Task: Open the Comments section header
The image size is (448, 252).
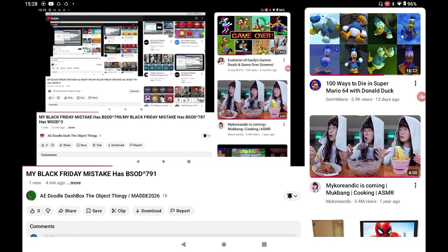Action: coord(42,226)
